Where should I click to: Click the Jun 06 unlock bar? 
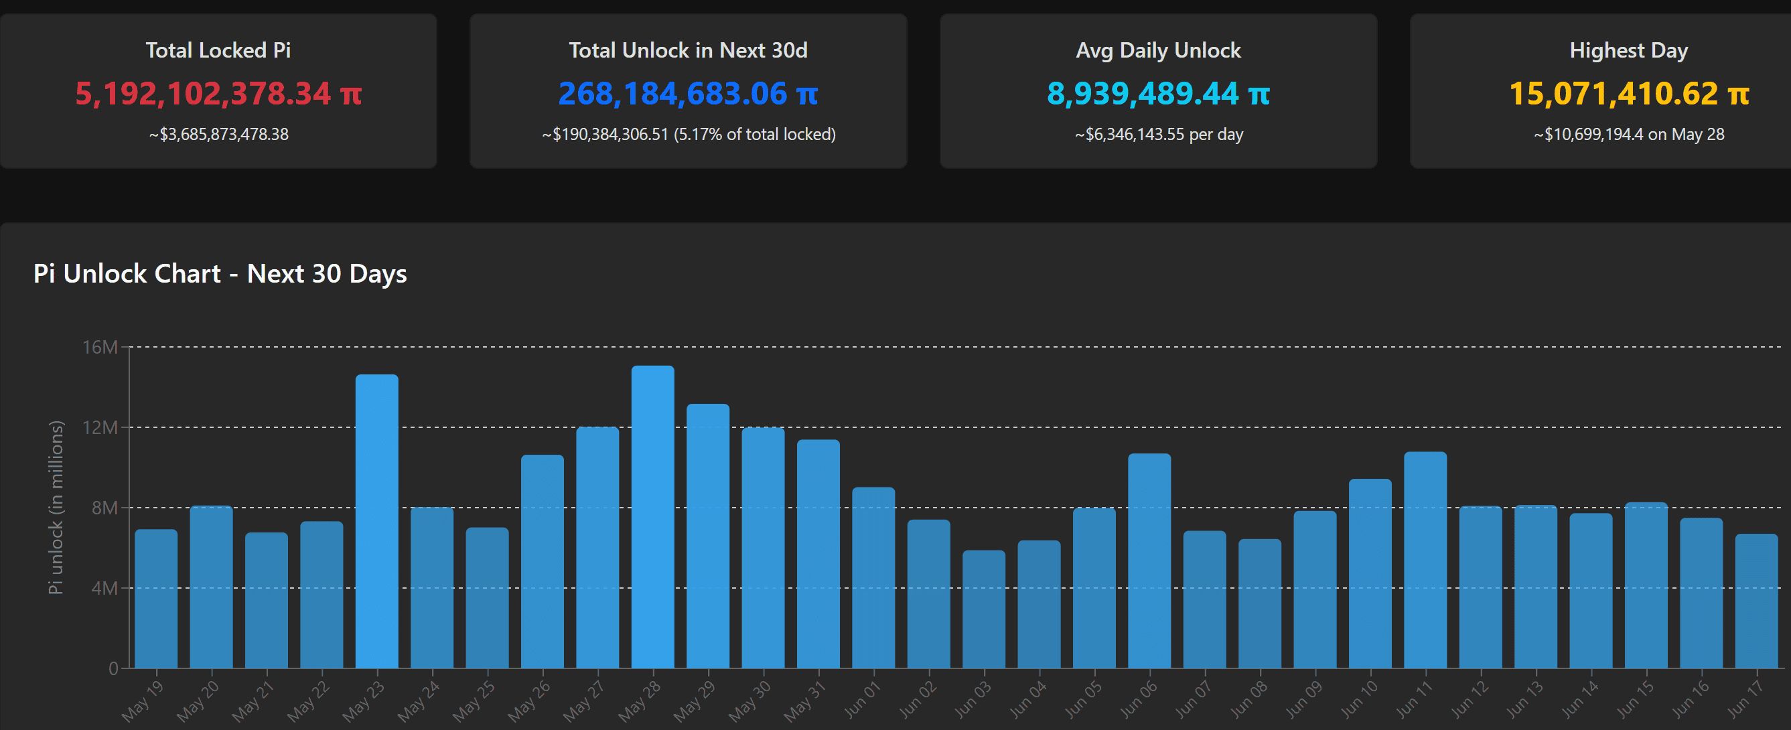click(x=1149, y=561)
